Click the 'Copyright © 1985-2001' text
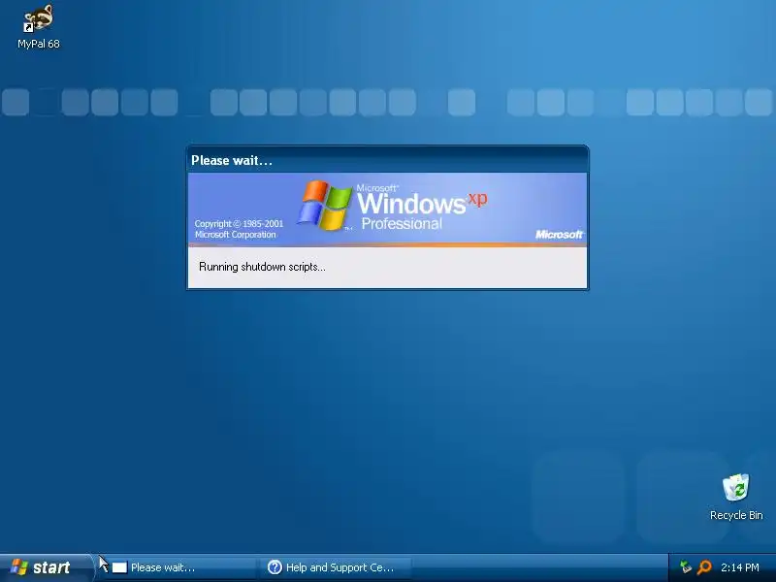This screenshot has height=582, width=776. click(x=239, y=224)
